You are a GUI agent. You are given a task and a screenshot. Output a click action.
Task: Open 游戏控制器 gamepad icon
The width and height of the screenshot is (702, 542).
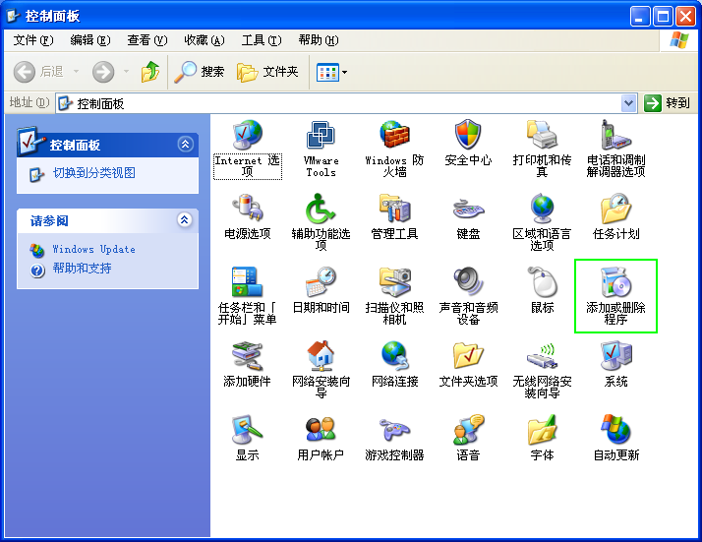click(x=394, y=429)
